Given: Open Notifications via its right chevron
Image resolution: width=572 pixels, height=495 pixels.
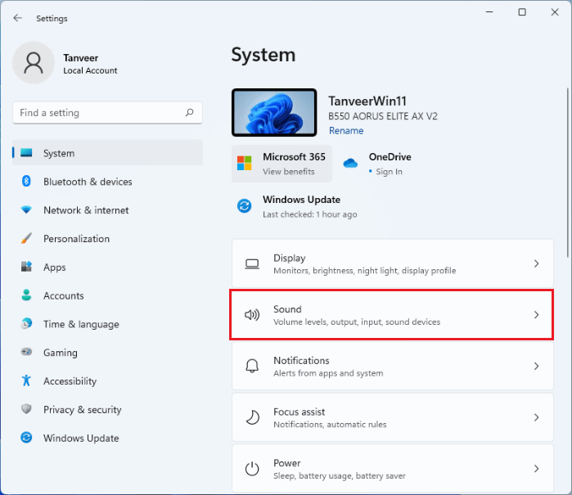Looking at the screenshot, I should pos(536,366).
